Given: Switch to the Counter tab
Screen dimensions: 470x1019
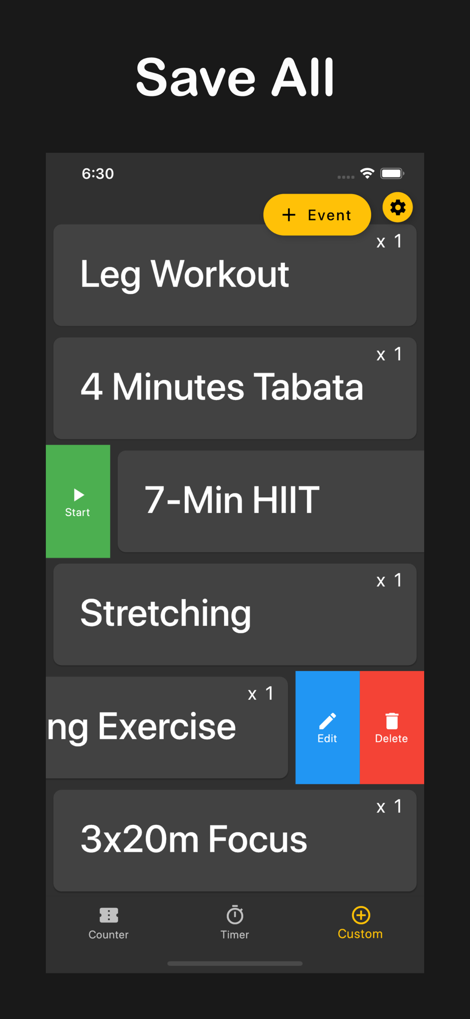Looking at the screenshot, I should coord(108,923).
